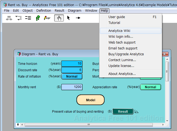
Task: Open Appreciation rate Normal button
Action: tap(151, 87)
